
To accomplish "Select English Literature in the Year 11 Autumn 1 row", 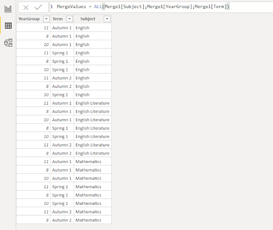I will [x=93, y=103].
